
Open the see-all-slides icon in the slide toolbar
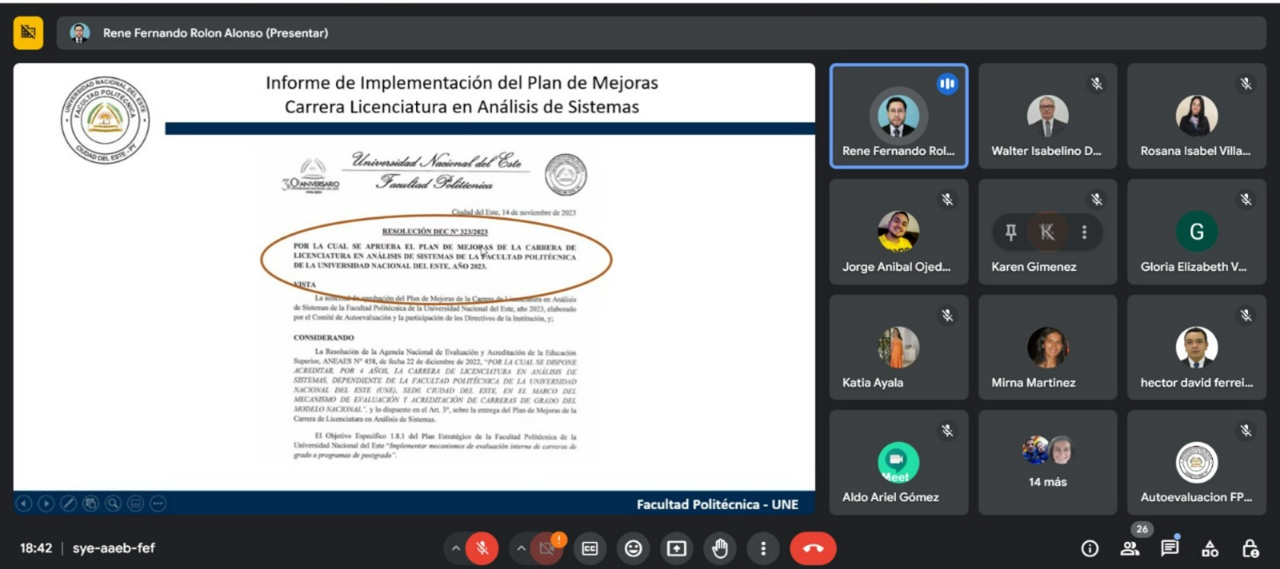pos(91,503)
